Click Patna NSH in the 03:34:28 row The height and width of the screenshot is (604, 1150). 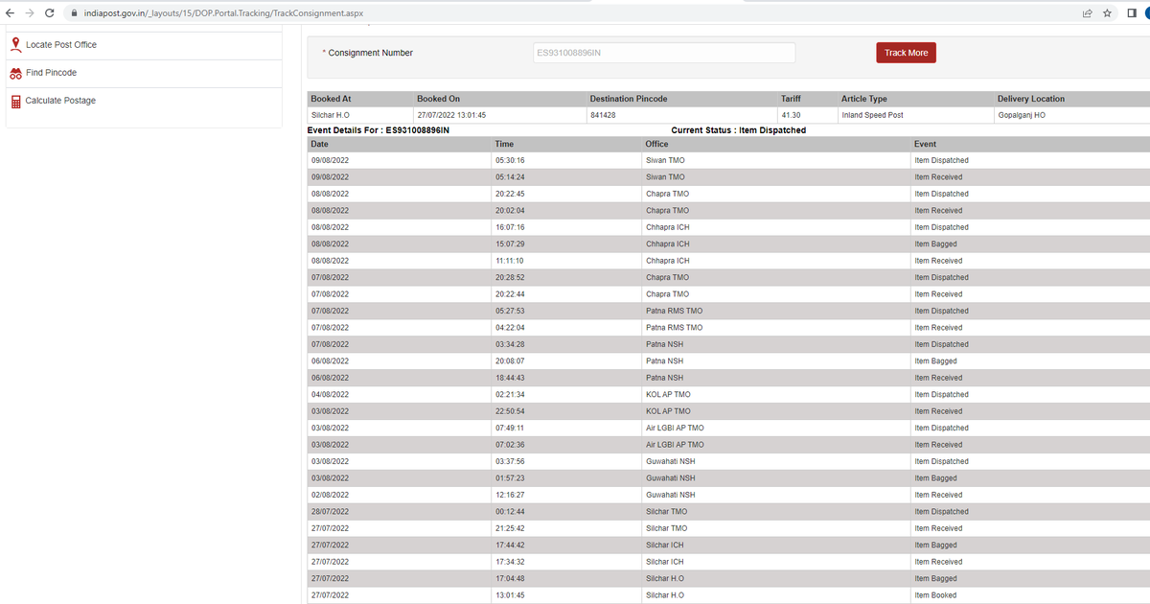click(664, 344)
